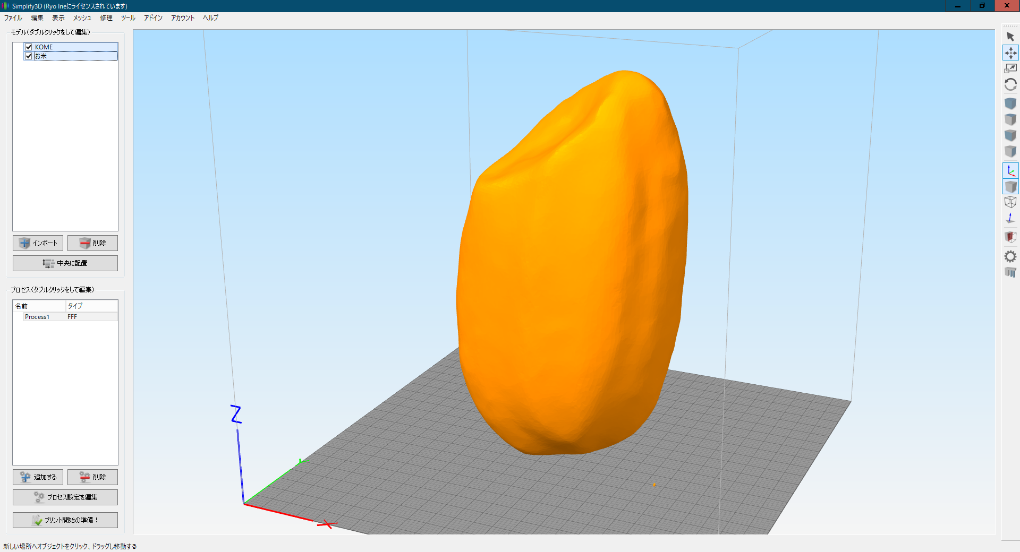The image size is (1020, 552).
Task: Open the support structure generation tool
Action: click(x=1010, y=272)
